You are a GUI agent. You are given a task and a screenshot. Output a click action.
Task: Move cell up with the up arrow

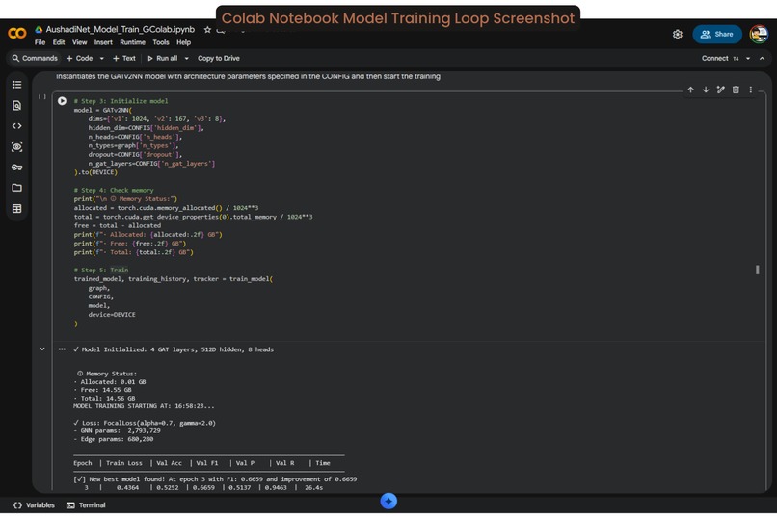click(690, 90)
